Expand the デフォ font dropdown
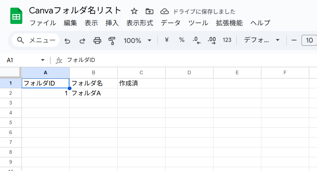 (262, 40)
